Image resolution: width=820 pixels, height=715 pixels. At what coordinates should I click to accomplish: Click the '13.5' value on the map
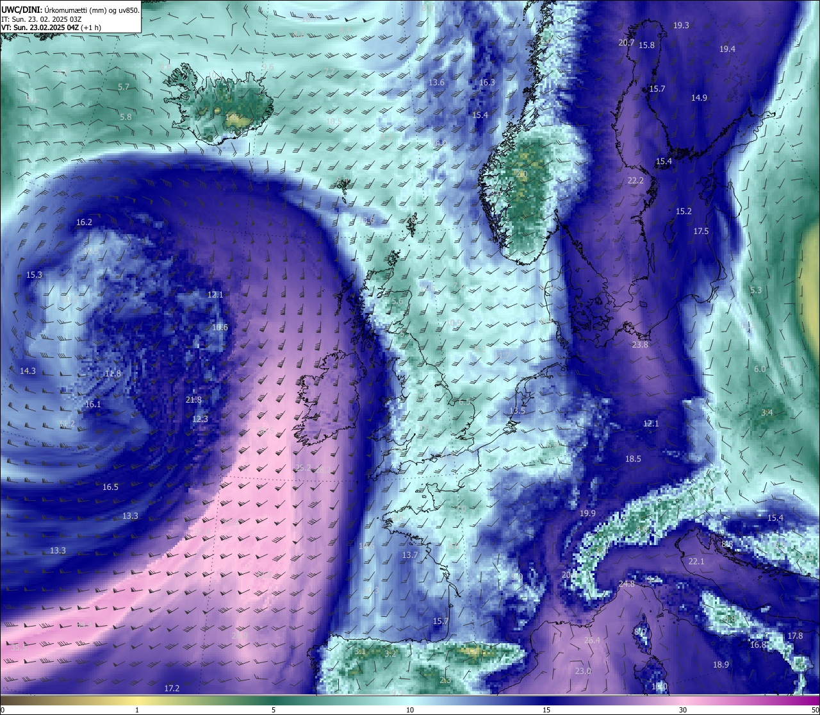tap(517, 411)
